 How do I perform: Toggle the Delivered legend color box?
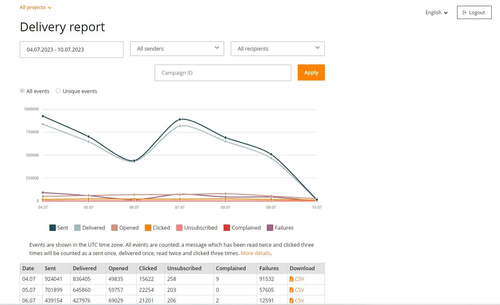[x=77, y=228]
